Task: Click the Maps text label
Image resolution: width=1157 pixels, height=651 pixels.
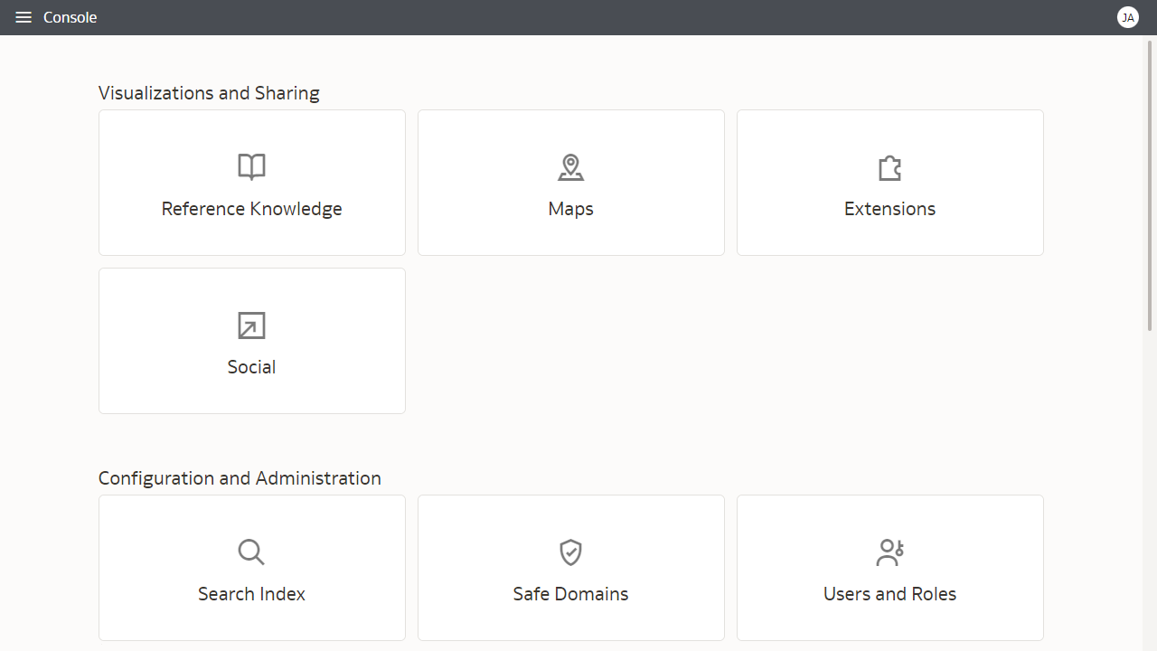Action: pos(570,208)
